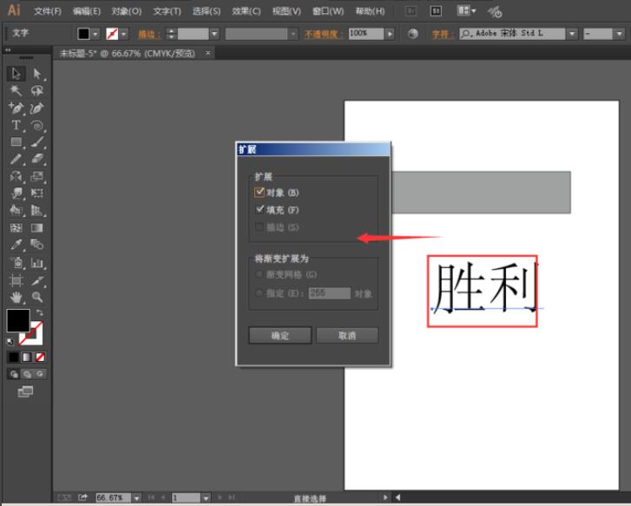Select the Rotate tool

(16, 176)
